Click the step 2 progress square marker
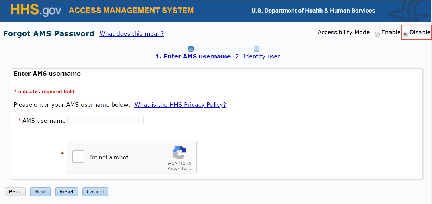 point(256,49)
